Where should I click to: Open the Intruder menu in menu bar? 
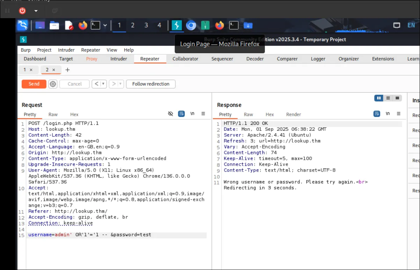[66, 50]
